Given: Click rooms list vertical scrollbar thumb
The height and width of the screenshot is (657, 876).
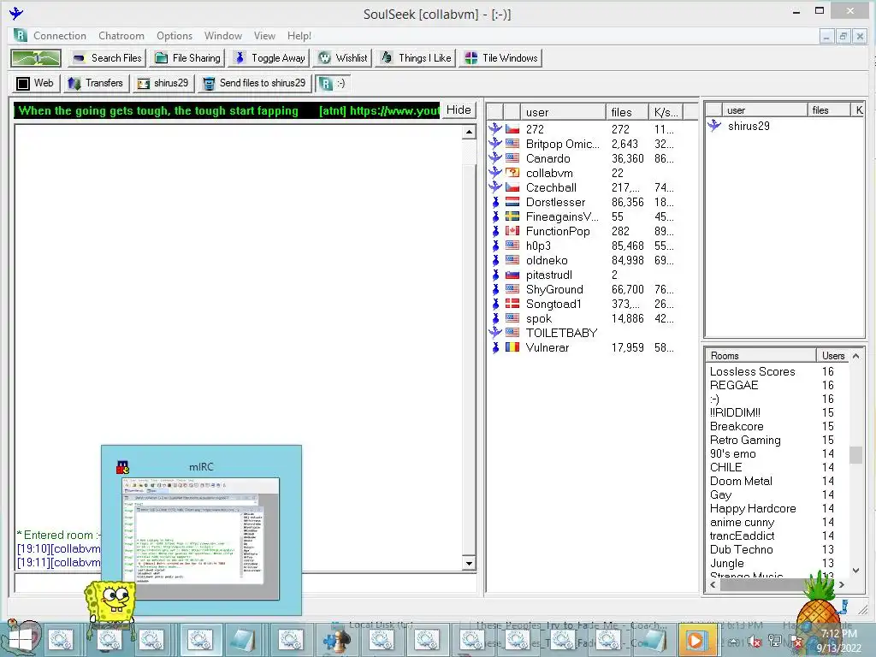Looking at the screenshot, I should [x=855, y=455].
